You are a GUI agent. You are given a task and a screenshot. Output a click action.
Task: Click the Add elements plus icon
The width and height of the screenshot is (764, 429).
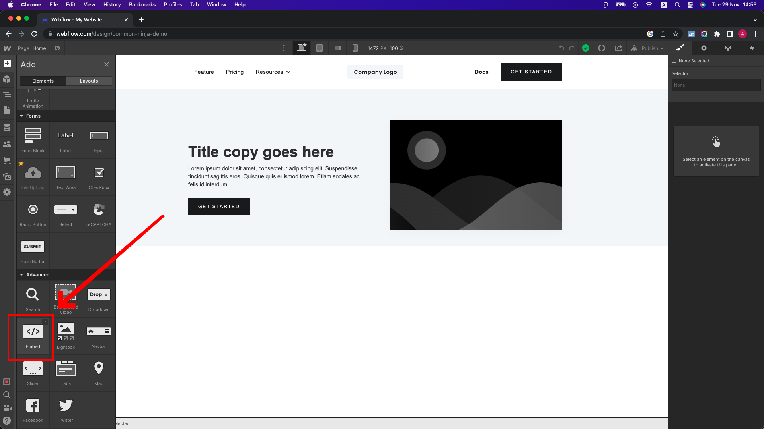[x=7, y=63]
